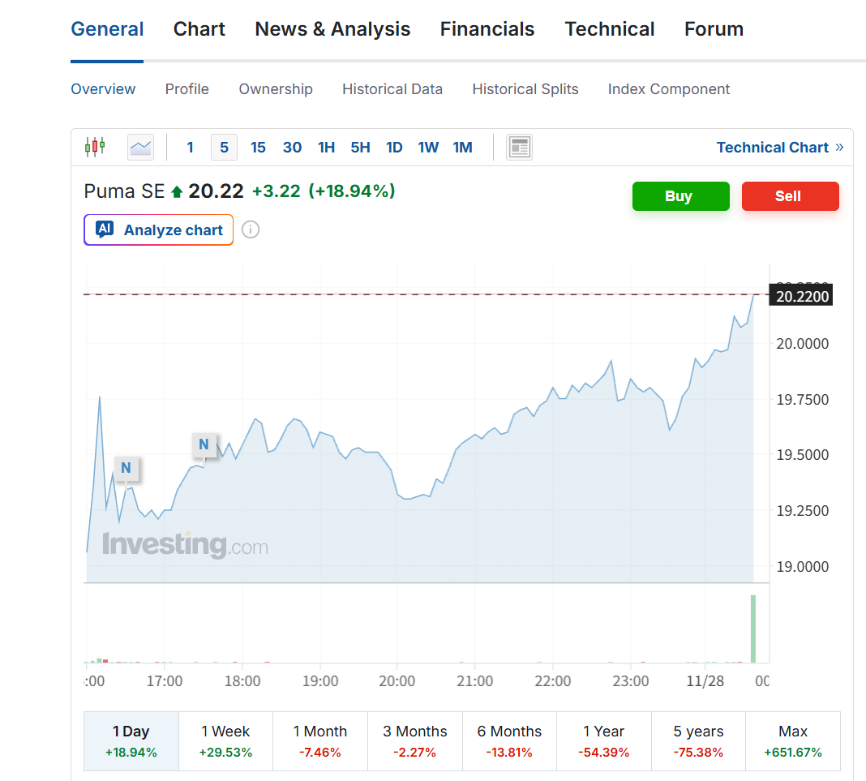Go to the News & Analysis tab
This screenshot has height=781, width=866.
(332, 29)
